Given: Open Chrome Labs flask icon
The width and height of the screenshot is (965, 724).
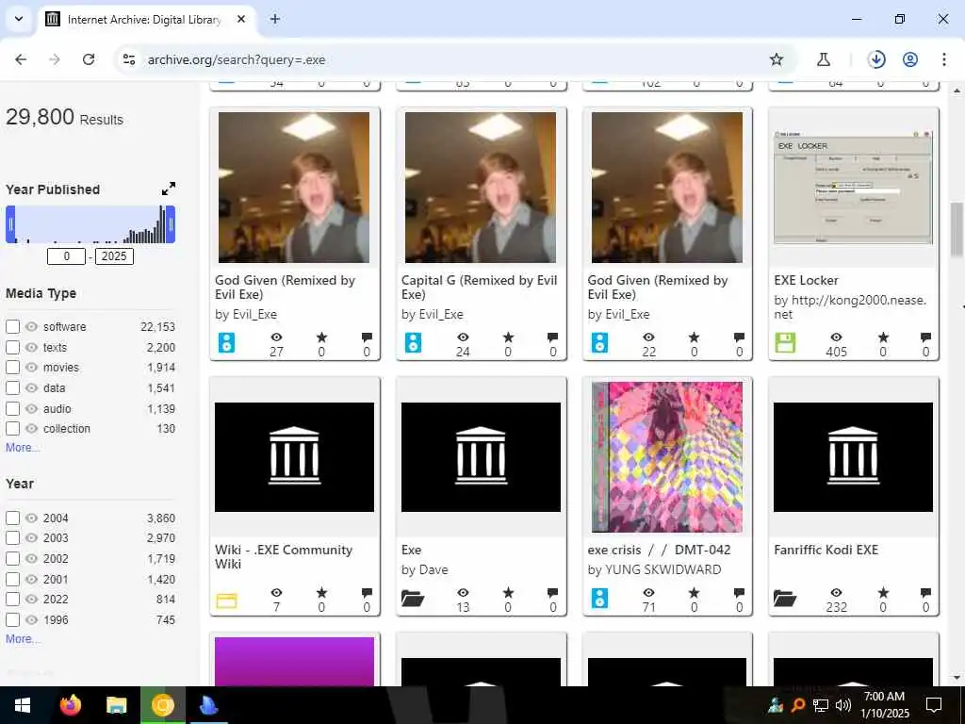Looking at the screenshot, I should coord(823,59).
